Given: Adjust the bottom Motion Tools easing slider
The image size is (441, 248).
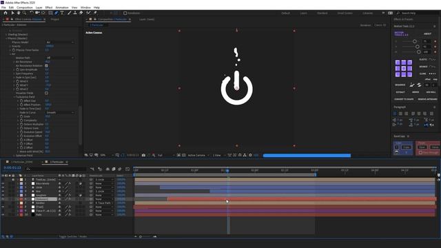Looking at the screenshot, I should click(x=419, y=52).
